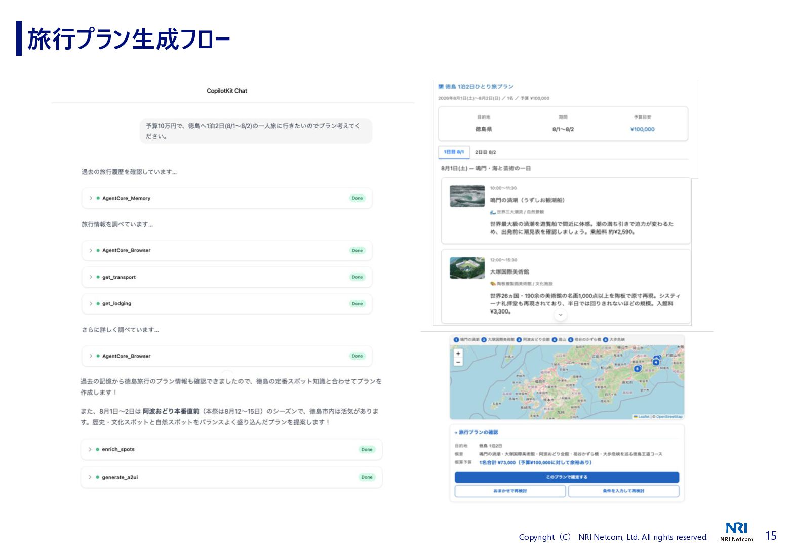This screenshot has height=547, width=790.
Task: Click the 徳島県 destination value
Action: tap(484, 129)
